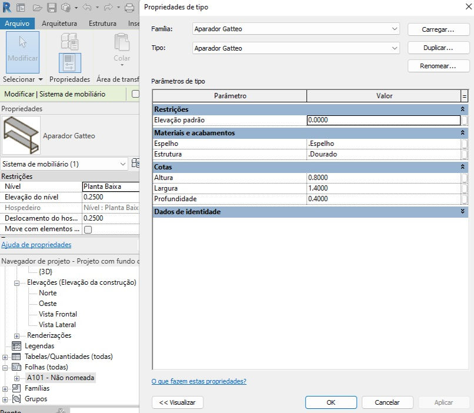Click the Revit application logo
The width and height of the screenshot is (474, 413).
click(x=6, y=7)
